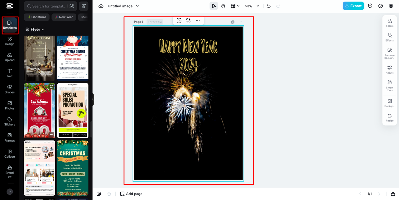399x200 pixels.
Task: Open the Photos panel
Action: [10, 105]
